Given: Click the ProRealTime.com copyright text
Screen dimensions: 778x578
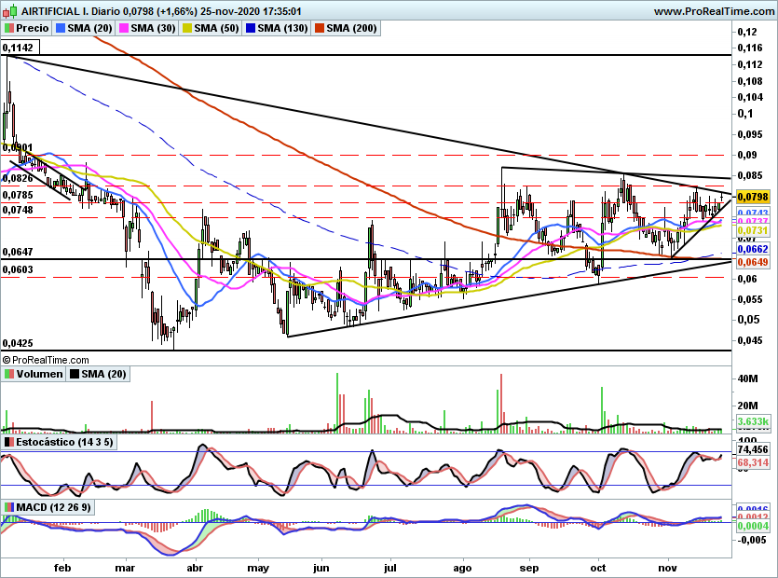Looking at the screenshot, I should coord(46,360).
